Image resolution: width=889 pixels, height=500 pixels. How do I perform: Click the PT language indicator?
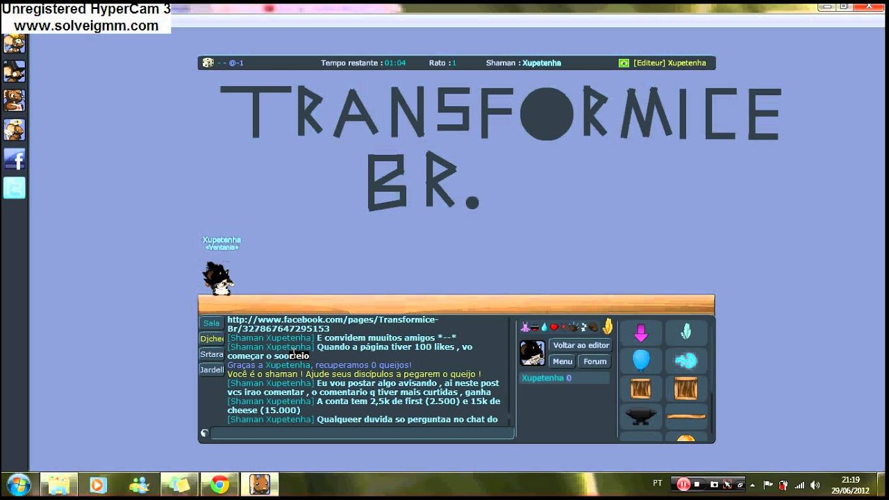coord(657,483)
